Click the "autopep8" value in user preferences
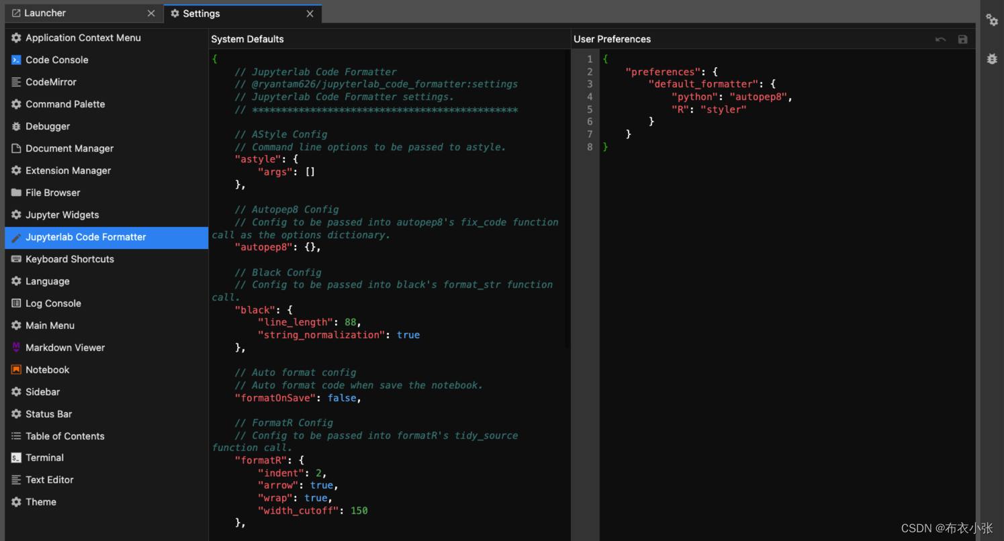 point(758,97)
